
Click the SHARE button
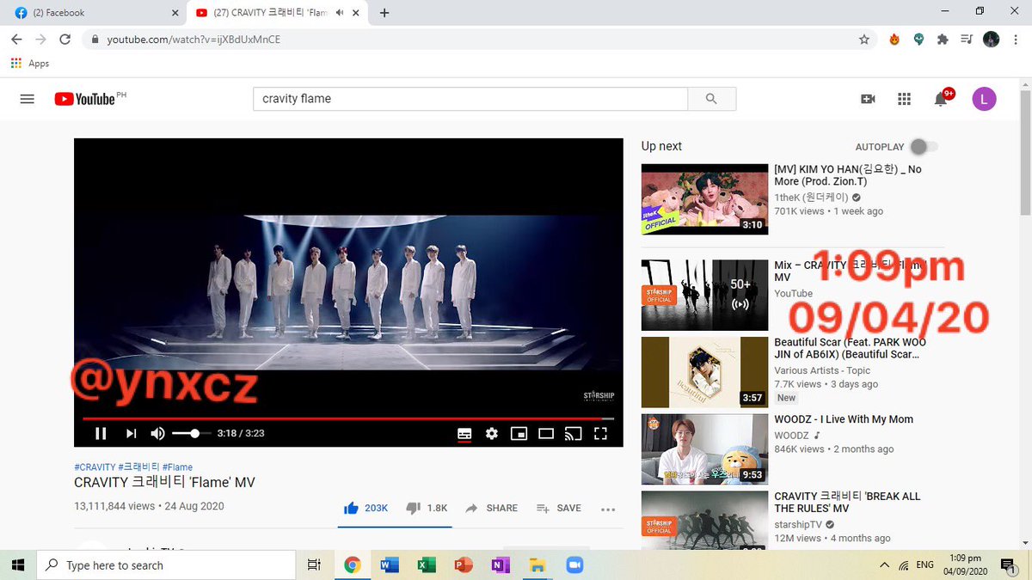pos(491,508)
